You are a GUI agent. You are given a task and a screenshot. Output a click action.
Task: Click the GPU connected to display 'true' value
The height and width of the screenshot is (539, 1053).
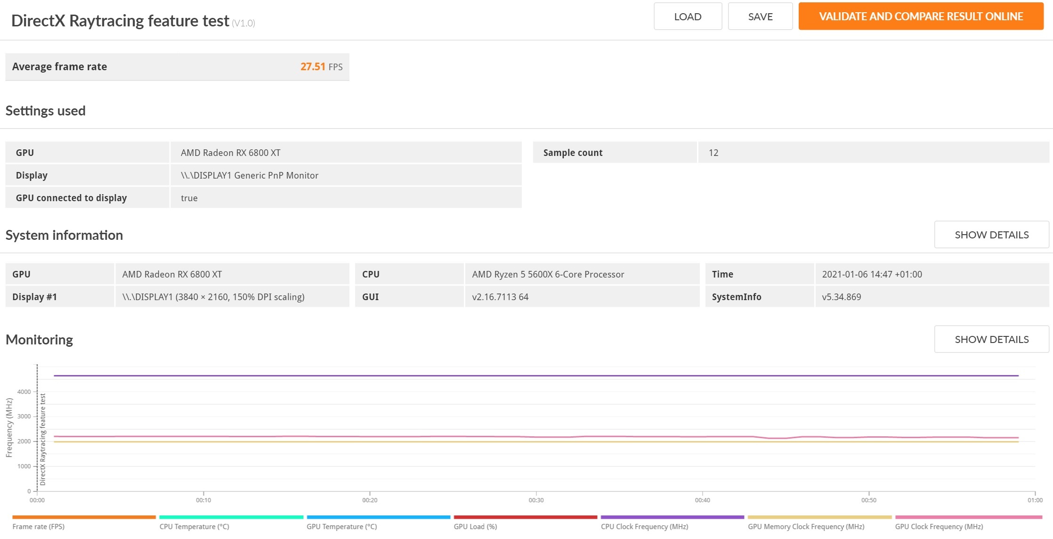point(189,198)
